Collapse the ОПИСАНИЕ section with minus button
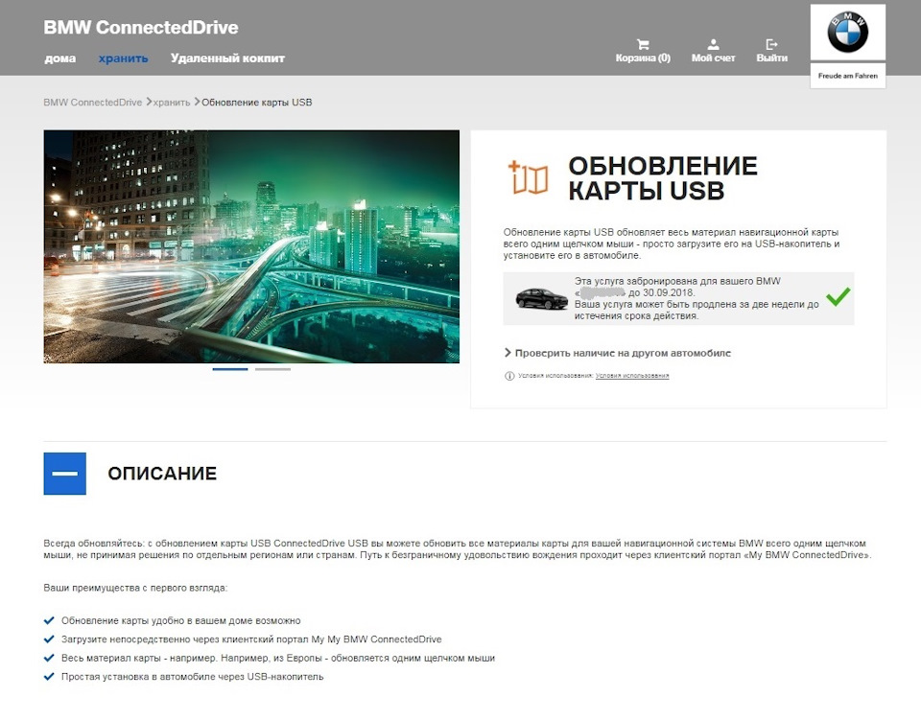Viewport: 921px width, 720px height. (x=64, y=474)
